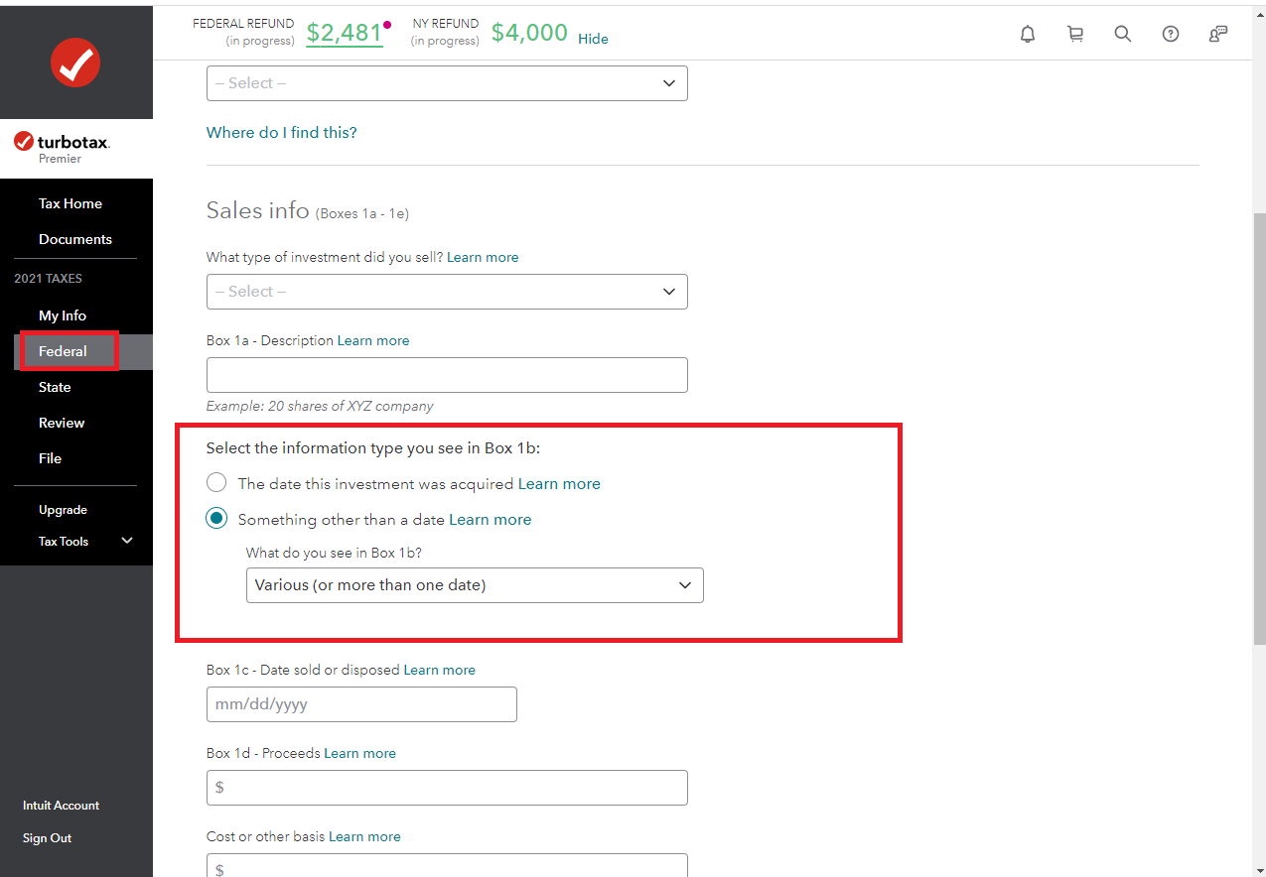Click the vertical page scrollbar
This screenshot has width=1266, height=877.
1259,427
